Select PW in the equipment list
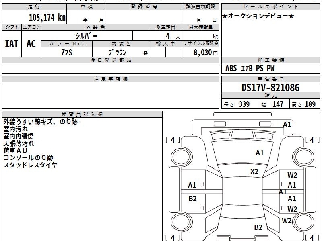 click(270, 68)
